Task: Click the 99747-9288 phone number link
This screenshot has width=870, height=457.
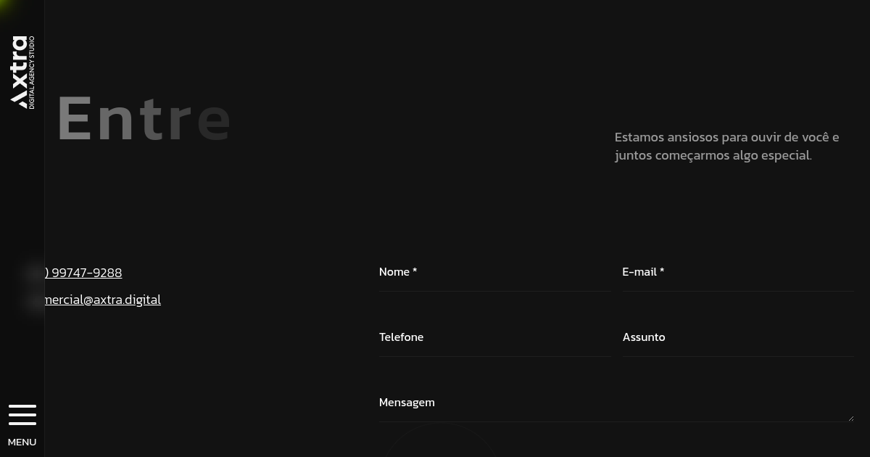Action: pyautogui.click(x=84, y=273)
